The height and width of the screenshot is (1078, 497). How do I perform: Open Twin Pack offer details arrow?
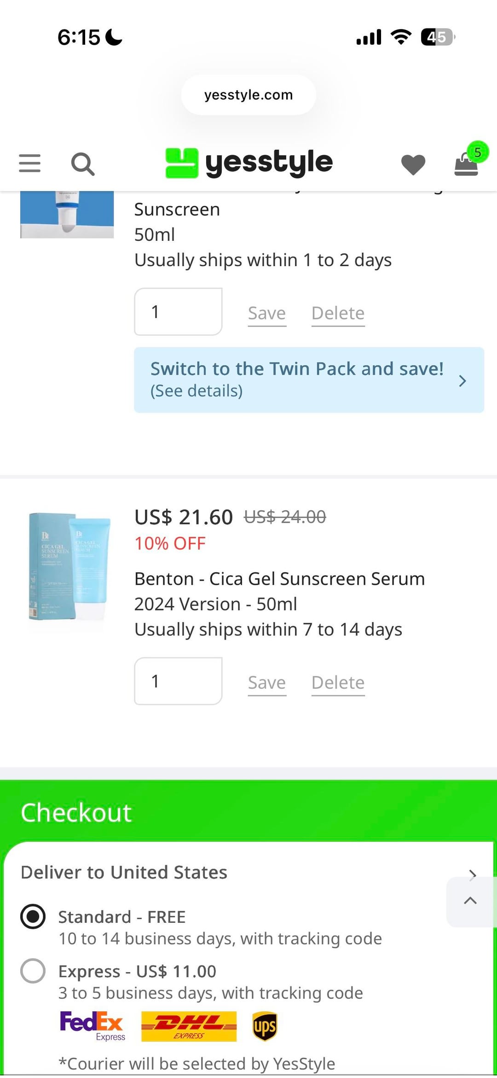[x=462, y=381]
